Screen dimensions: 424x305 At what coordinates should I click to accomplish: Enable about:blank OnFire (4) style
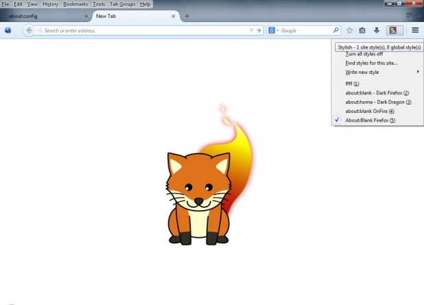click(370, 111)
